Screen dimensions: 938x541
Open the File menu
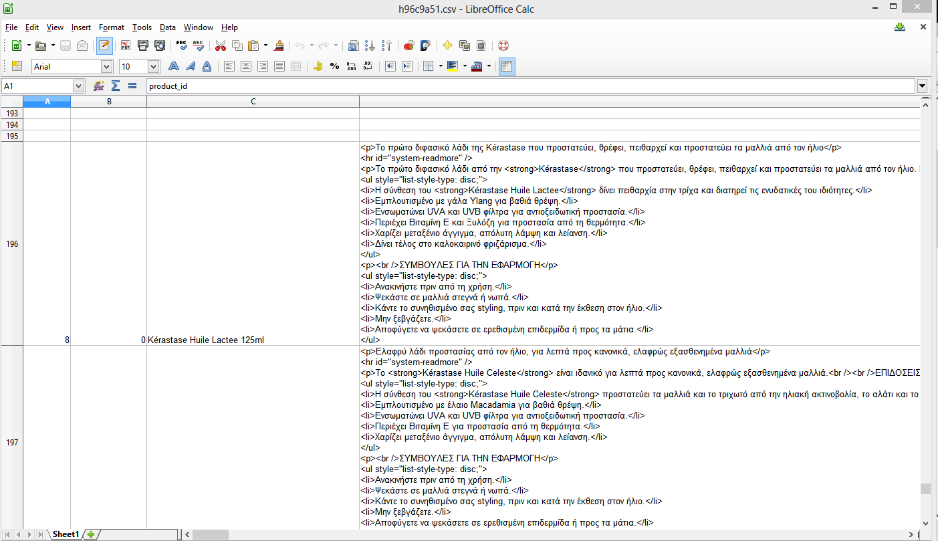(11, 27)
